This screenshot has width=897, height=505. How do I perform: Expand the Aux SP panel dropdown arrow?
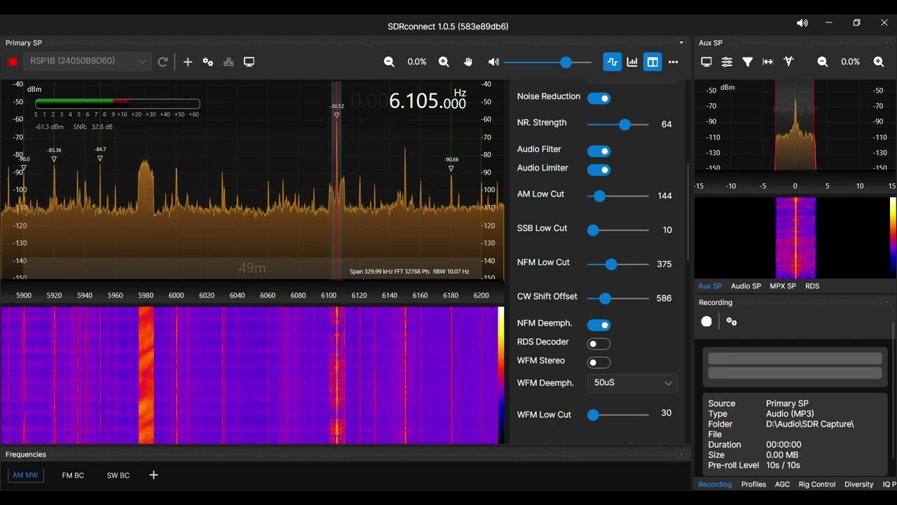(886, 43)
